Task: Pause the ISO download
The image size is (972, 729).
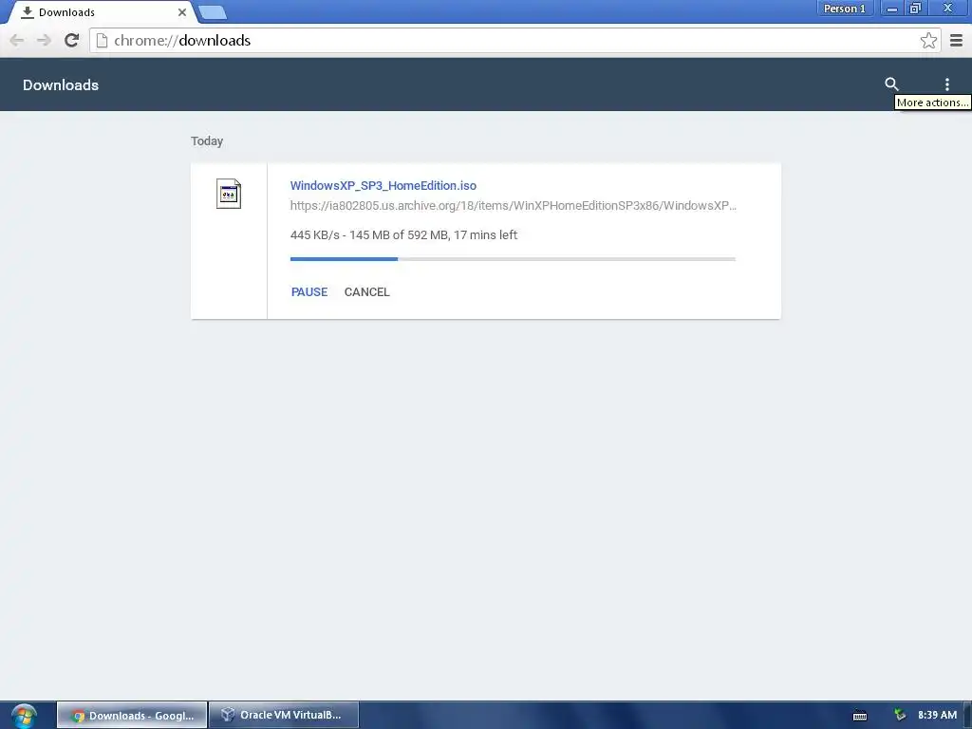Action: [x=309, y=292]
